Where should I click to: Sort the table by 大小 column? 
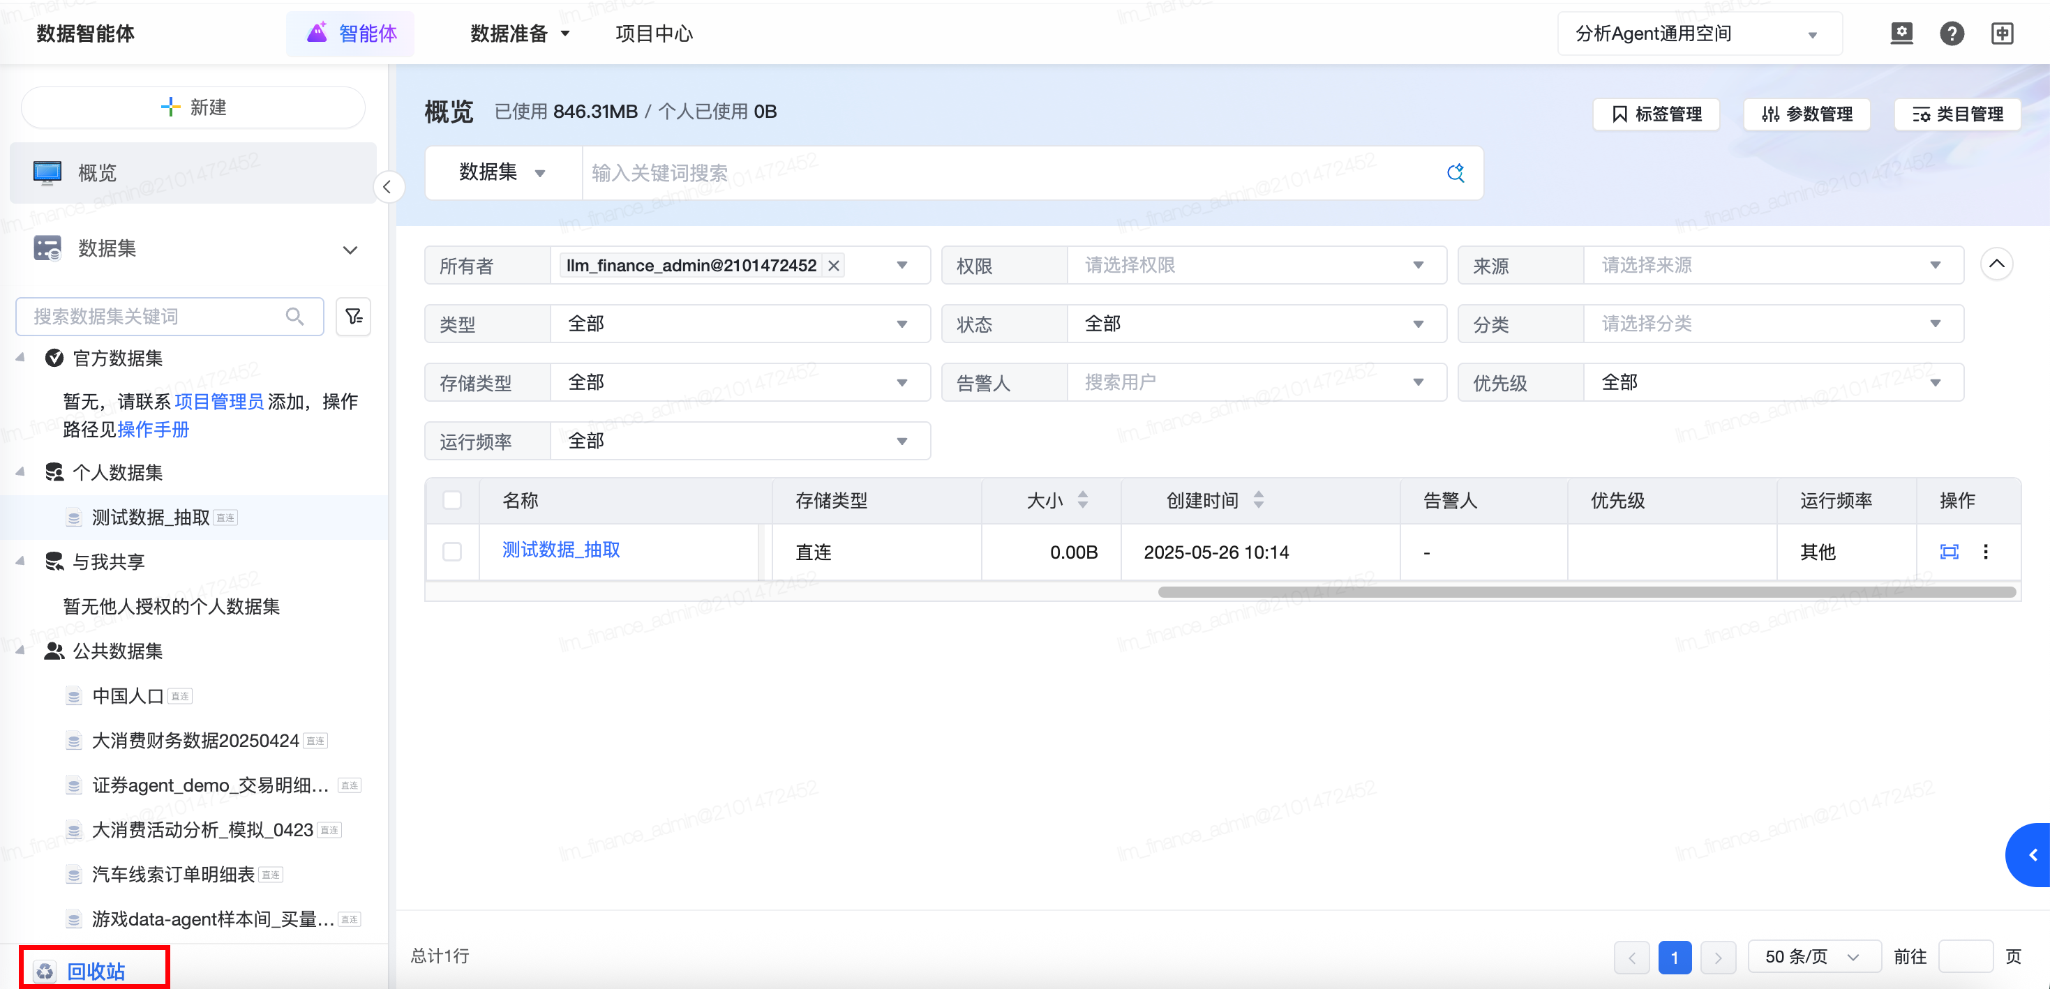click(1082, 499)
